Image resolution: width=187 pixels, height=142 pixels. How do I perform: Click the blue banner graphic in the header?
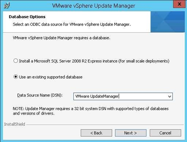point(168,22)
